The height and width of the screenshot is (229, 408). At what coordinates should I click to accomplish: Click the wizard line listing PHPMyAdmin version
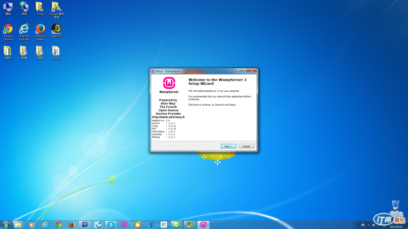click(x=163, y=132)
